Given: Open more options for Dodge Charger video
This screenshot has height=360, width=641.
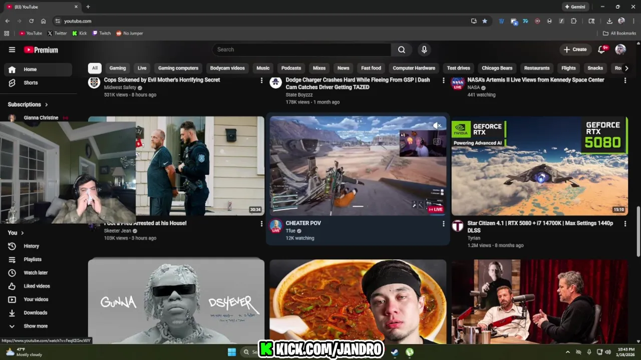Looking at the screenshot, I should (443, 80).
